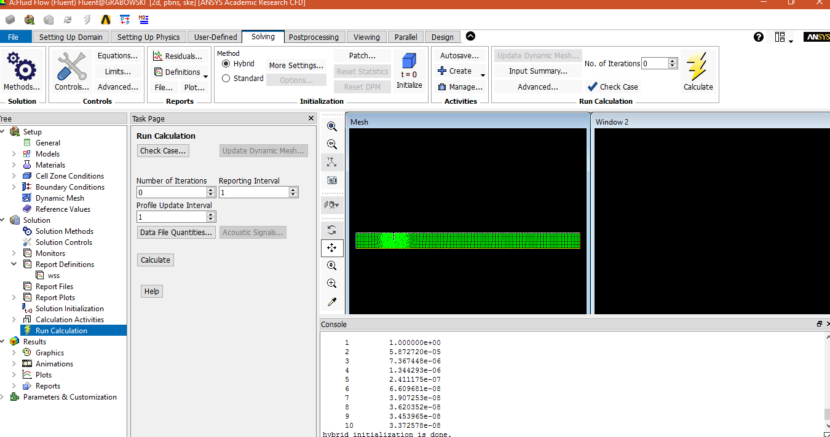This screenshot has height=437, width=830.
Task: Open Solution Controls via the wrench icon
Action: click(x=71, y=66)
